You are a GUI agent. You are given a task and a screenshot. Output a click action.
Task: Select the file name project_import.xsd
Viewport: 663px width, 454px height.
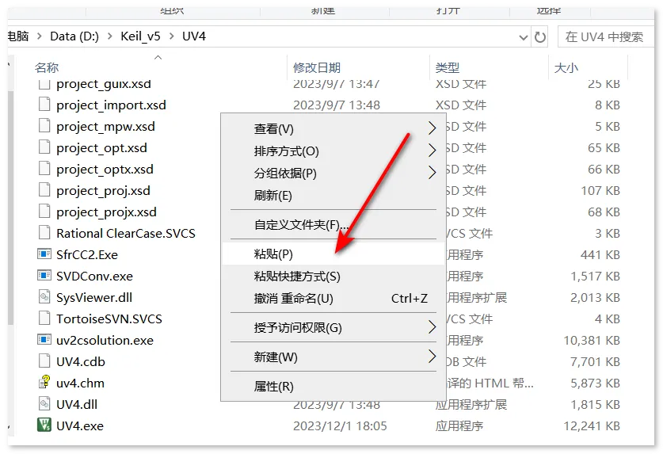pos(111,105)
